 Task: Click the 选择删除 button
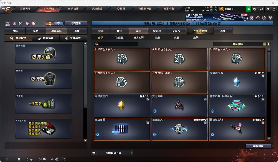click(258, 146)
